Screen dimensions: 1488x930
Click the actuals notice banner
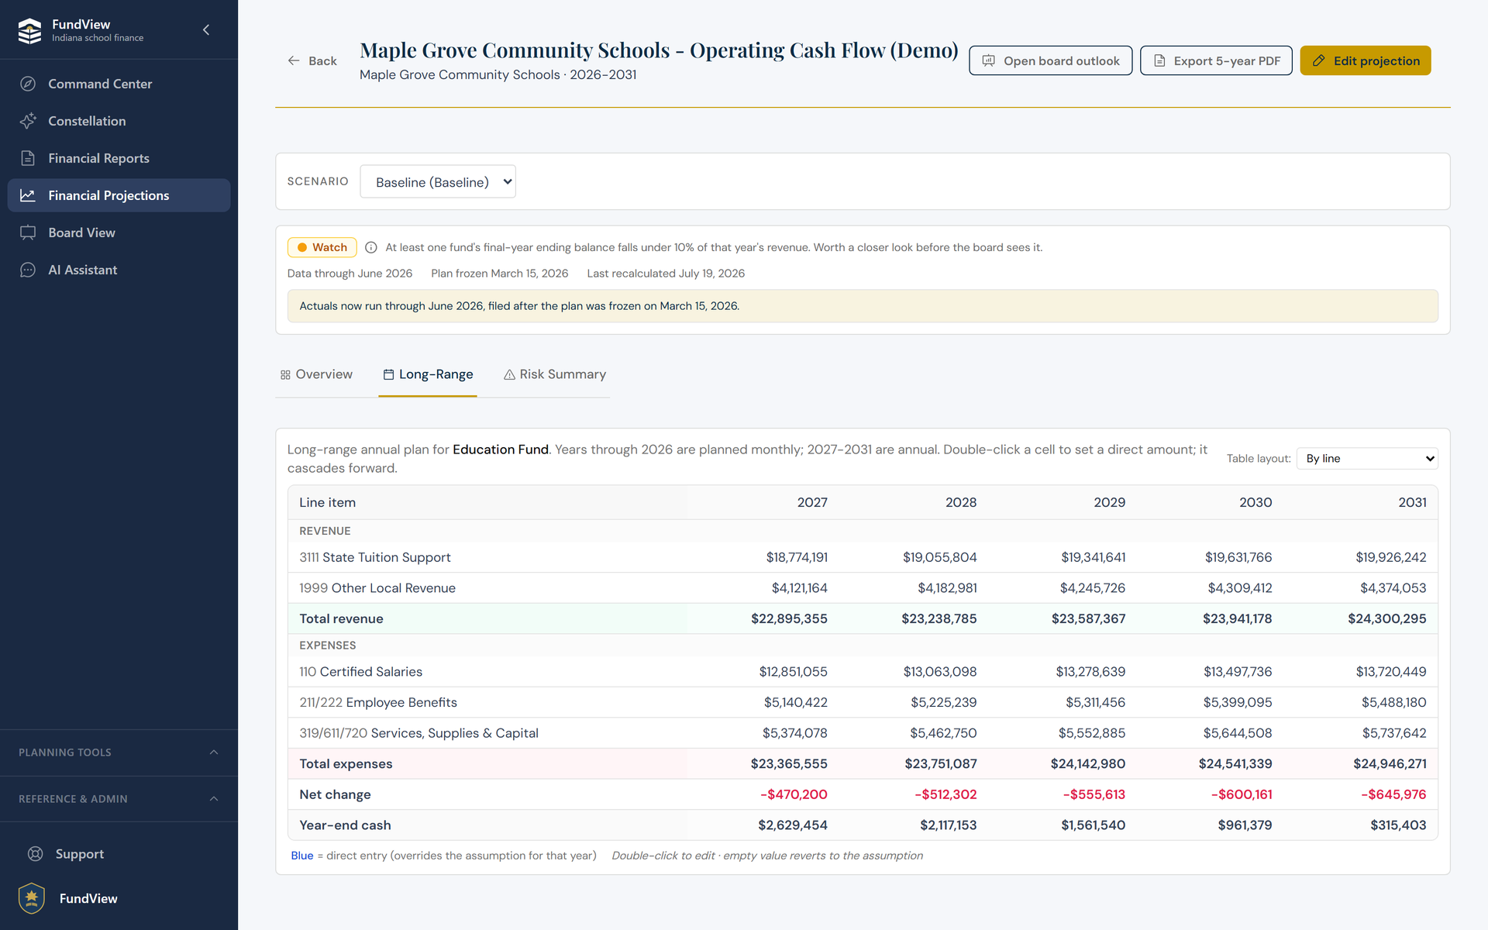[x=863, y=306]
